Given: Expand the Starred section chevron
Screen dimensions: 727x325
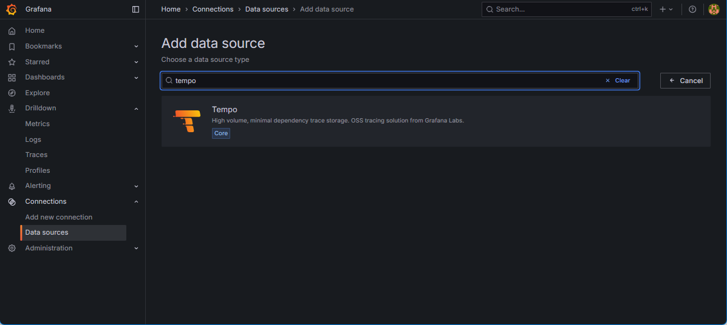Looking at the screenshot, I should [136, 62].
